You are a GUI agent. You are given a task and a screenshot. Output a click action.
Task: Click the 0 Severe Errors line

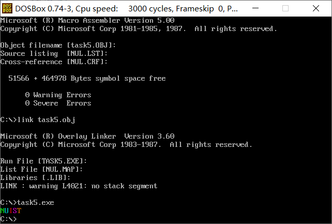pos(58,103)
